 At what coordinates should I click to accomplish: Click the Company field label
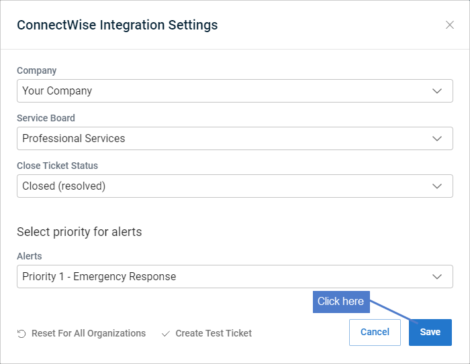point(36,70)
